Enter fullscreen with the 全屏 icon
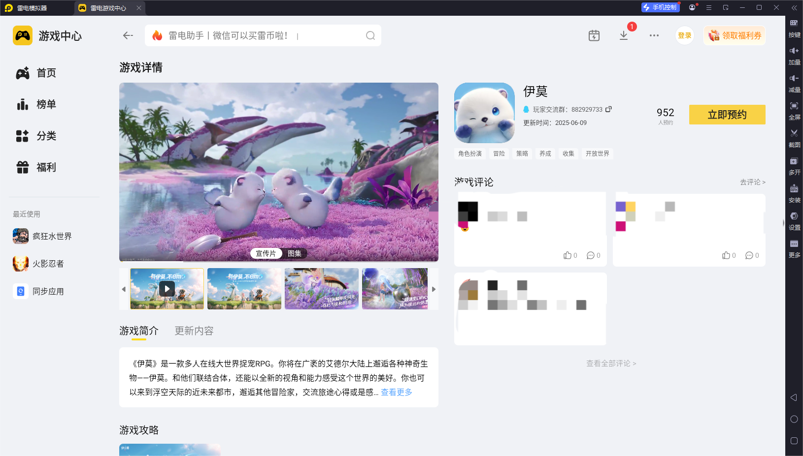The image size is (803, 456). pyautogui.click(x=795, y=111)
